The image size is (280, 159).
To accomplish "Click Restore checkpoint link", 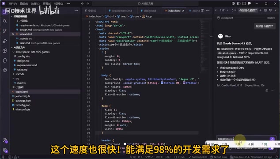I will point(271,18).
